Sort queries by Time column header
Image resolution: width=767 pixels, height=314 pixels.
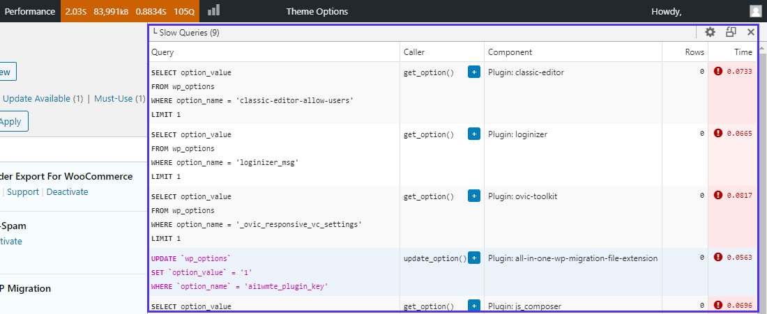743,52
